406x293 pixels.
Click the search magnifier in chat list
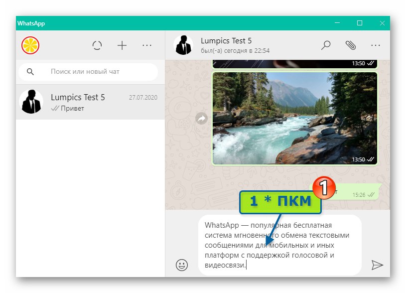30,71
